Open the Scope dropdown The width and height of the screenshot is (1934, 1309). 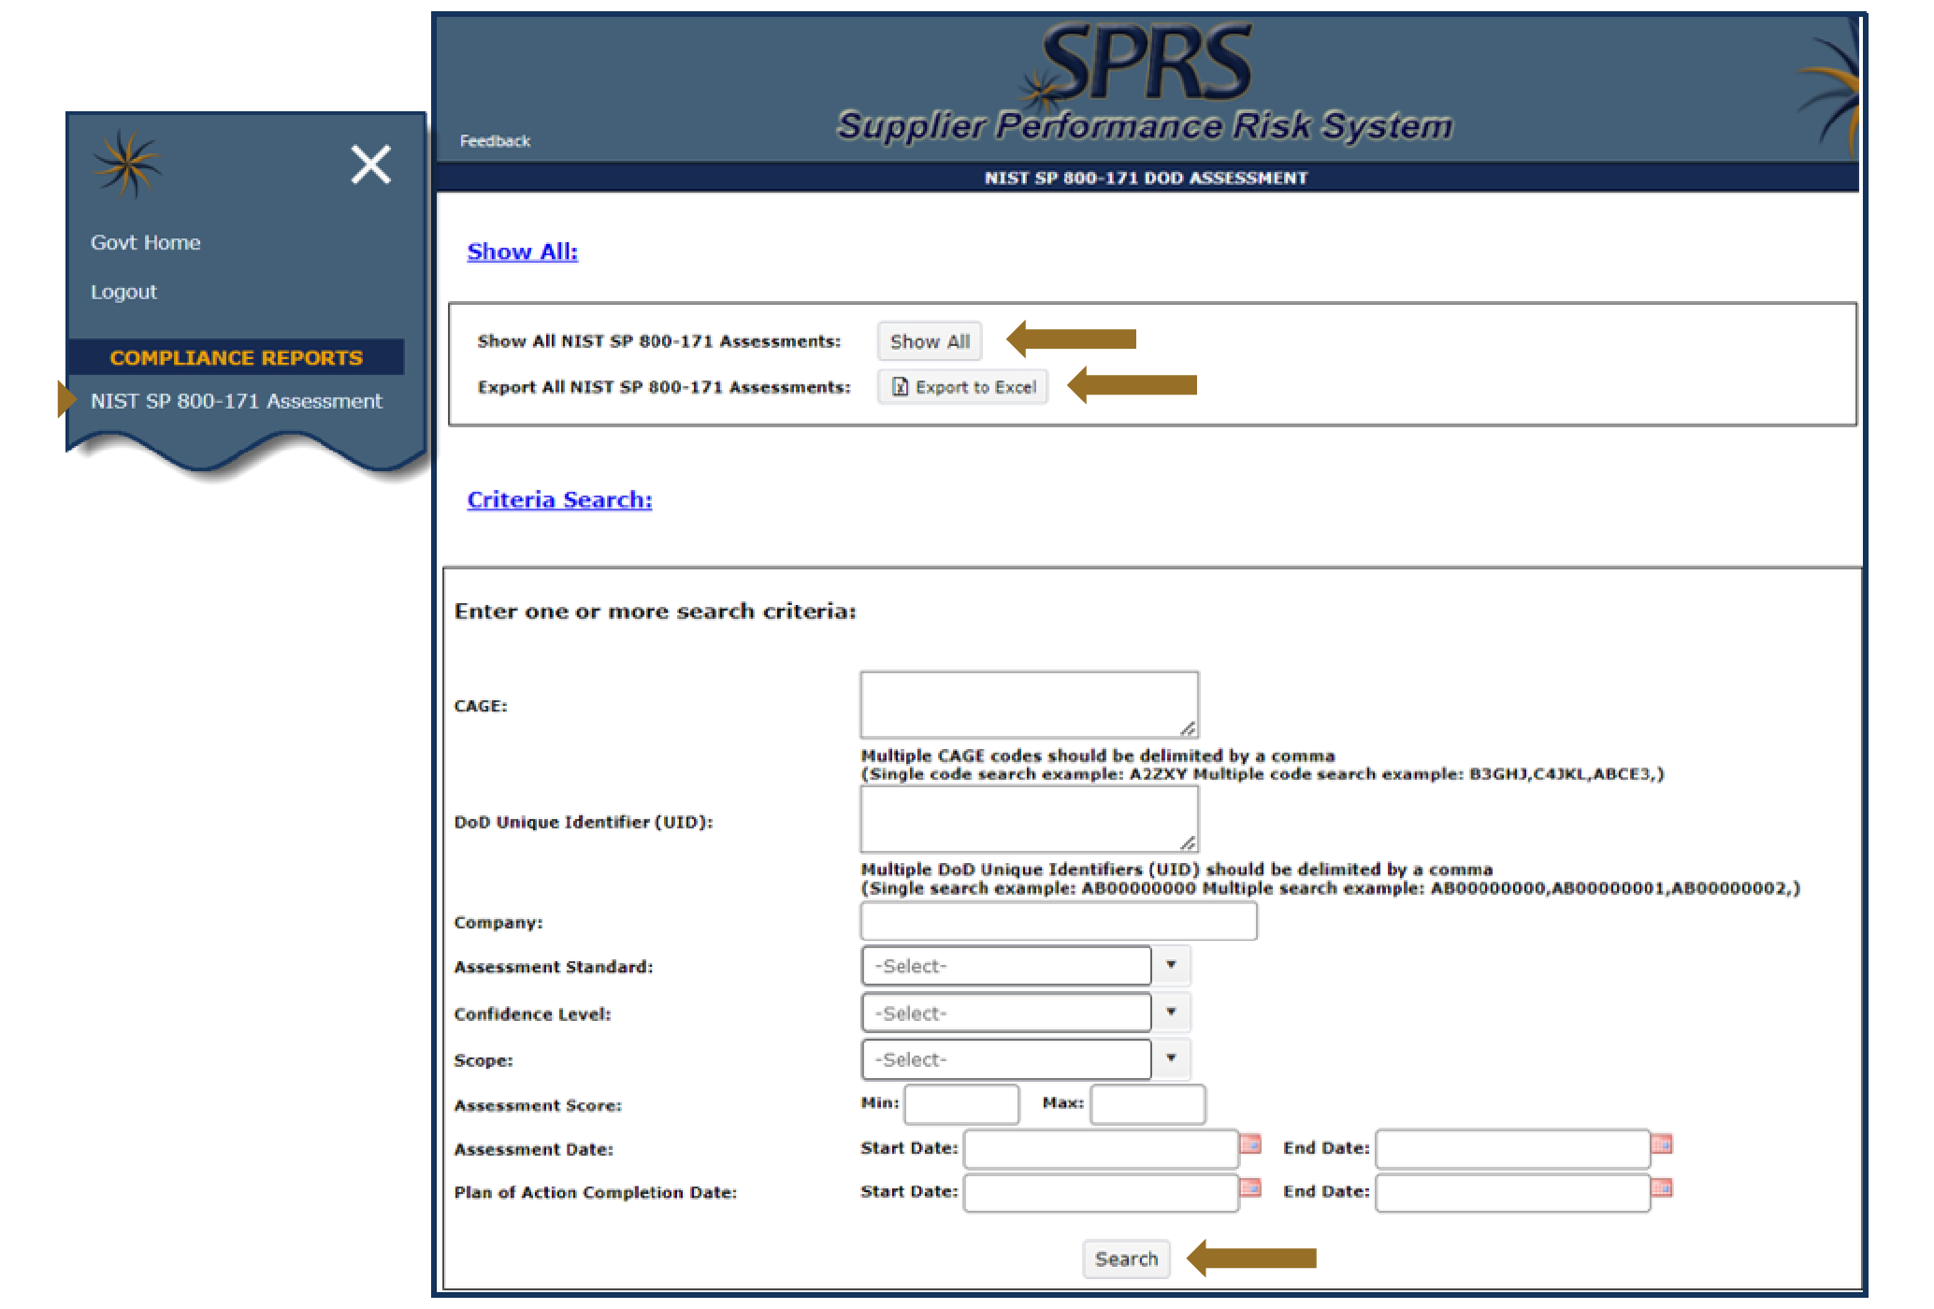point(1026,1059)
